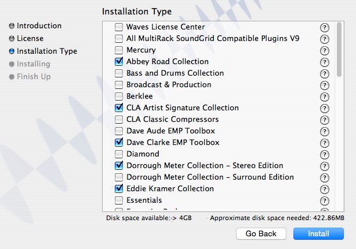Click the Introduction step in sidebar

[x=35, y=26]
